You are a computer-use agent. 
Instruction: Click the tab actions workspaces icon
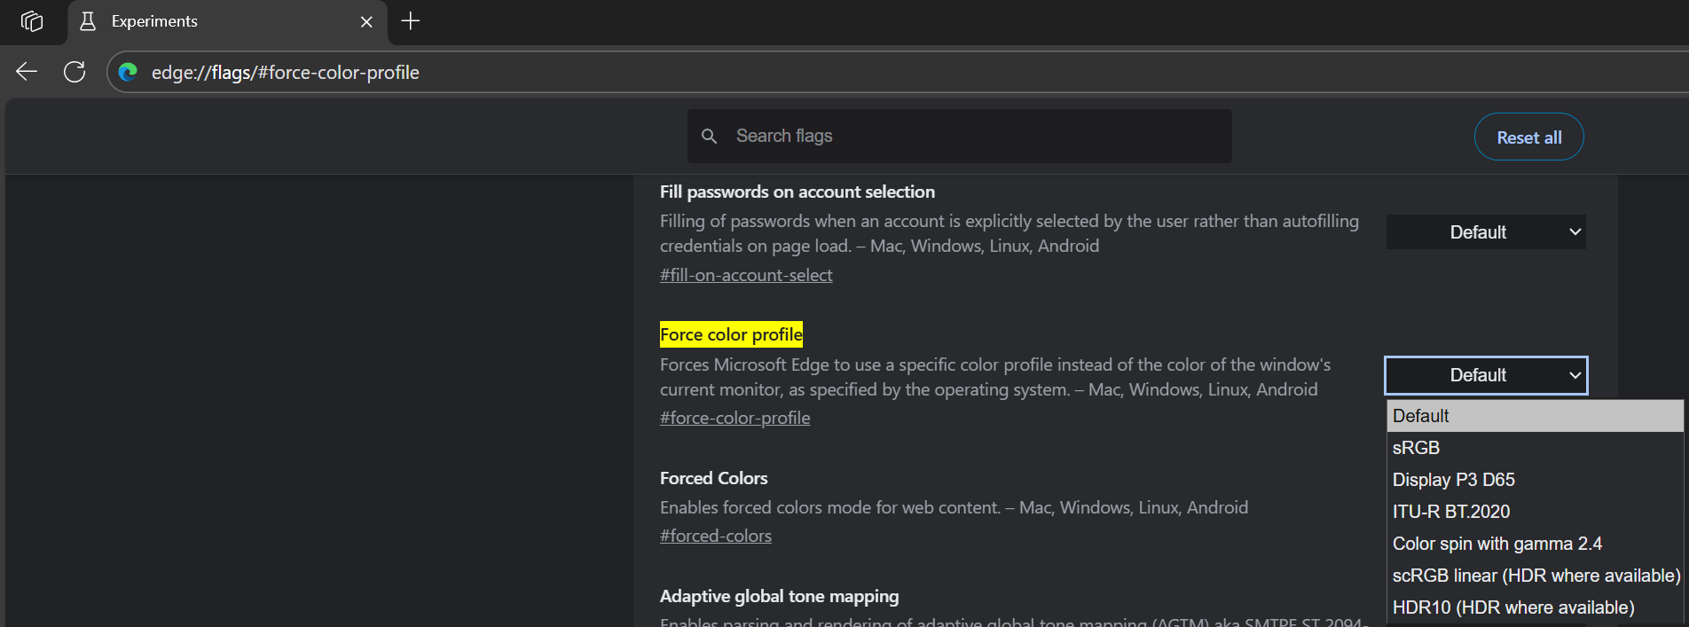pos(32,21)
